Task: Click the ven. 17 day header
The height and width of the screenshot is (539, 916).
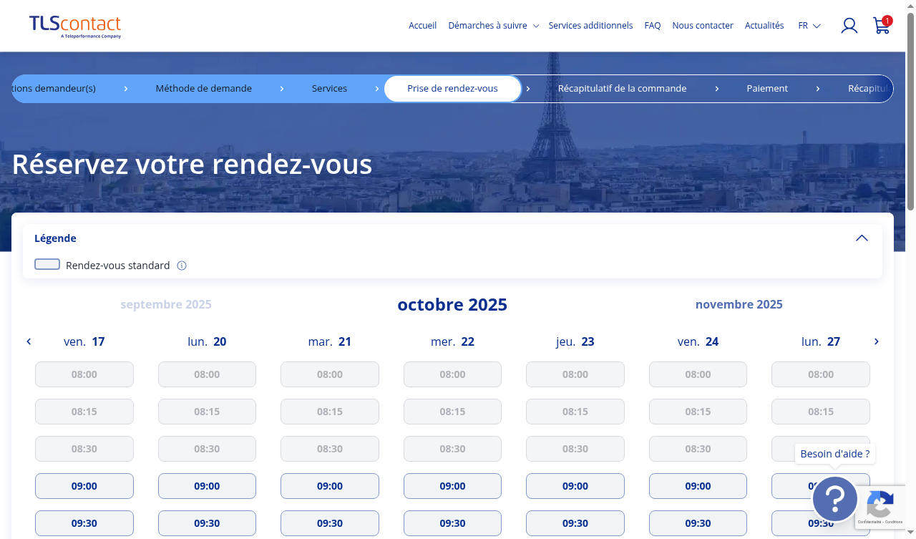Action: point(84,341)
